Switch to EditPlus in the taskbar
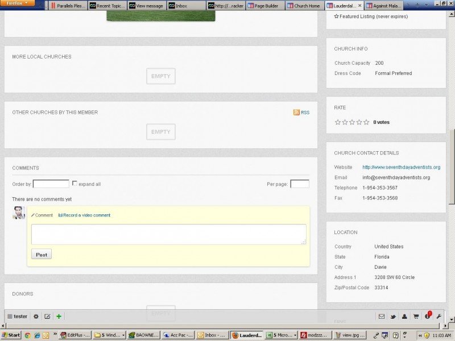Viewport: 455px width, 341px height. pyautogui.click(x=75, y=335)
